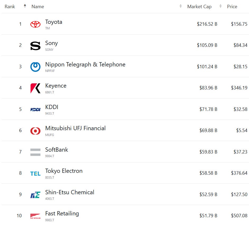Follow the SoftBank company name link
The height and width of the screenshot is (226, 249).
[x=57, y=150]
